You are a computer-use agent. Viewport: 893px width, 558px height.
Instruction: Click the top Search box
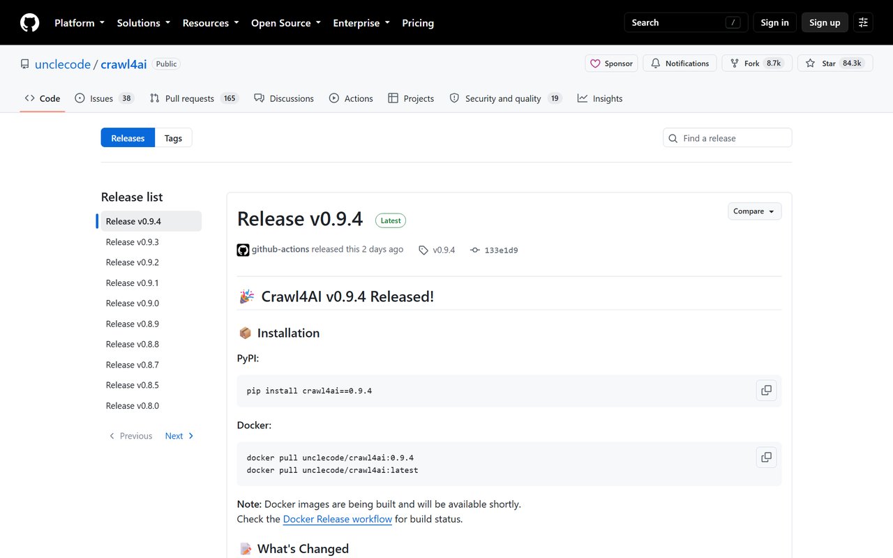pos(686,23)
